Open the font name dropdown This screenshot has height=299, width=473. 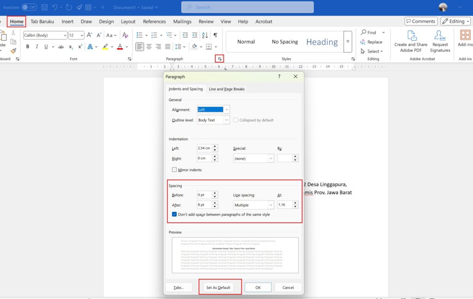click(x=65, y=35)
